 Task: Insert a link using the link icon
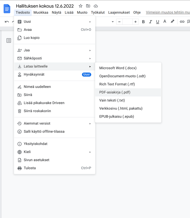(x=182, y=21)
